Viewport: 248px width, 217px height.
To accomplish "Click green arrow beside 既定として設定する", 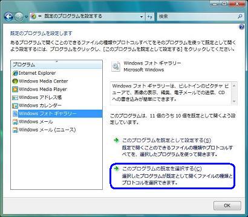I will (116, 140).
